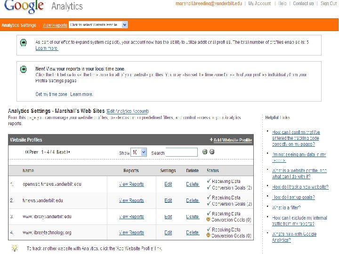Click profile name www.librarytechnology.org
Viewport: 339px width, 254px height.
47,233
